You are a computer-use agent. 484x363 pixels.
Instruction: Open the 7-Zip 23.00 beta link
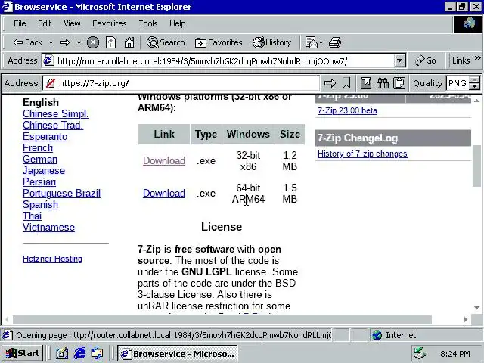pos(347,110)
